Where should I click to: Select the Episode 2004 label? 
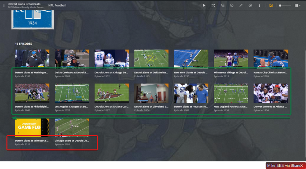pos(142,110)
